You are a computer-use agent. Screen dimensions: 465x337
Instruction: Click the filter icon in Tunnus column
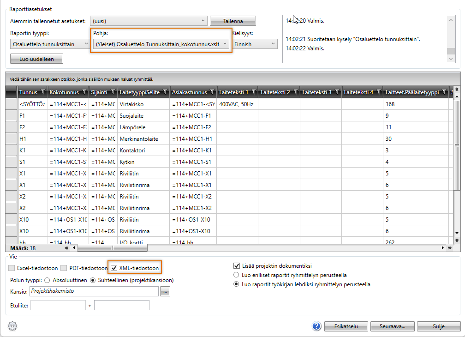tap(42, 92)
